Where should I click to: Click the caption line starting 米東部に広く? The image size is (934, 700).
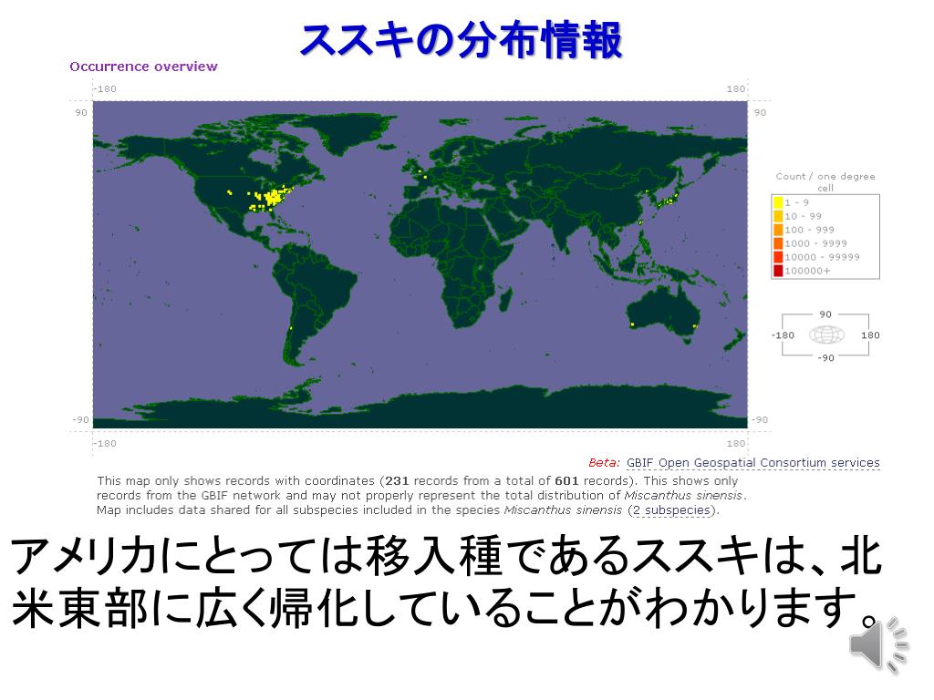pos(445,608)
